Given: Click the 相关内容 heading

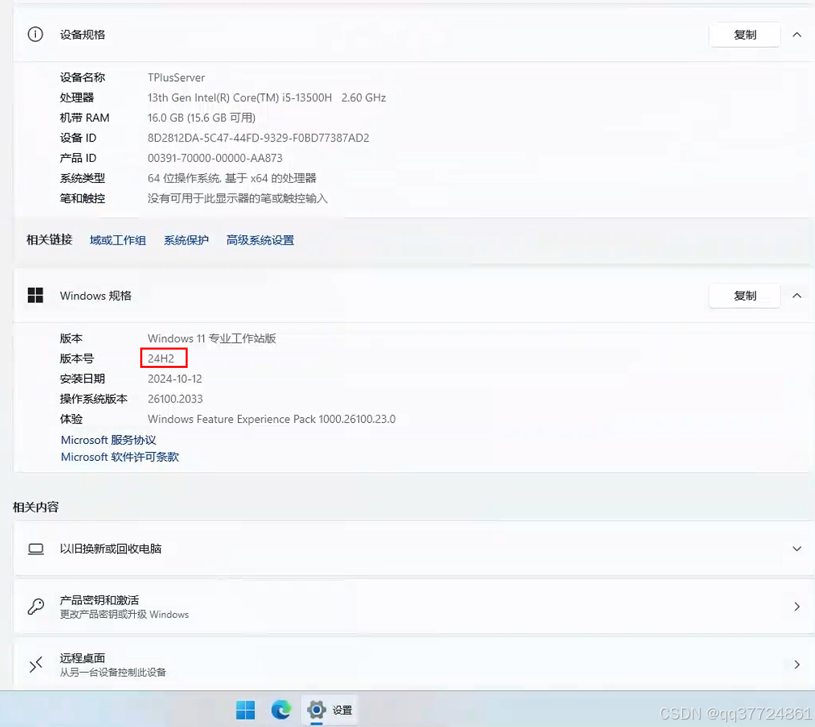Looking at the screenshot, I should pos(36,507).
